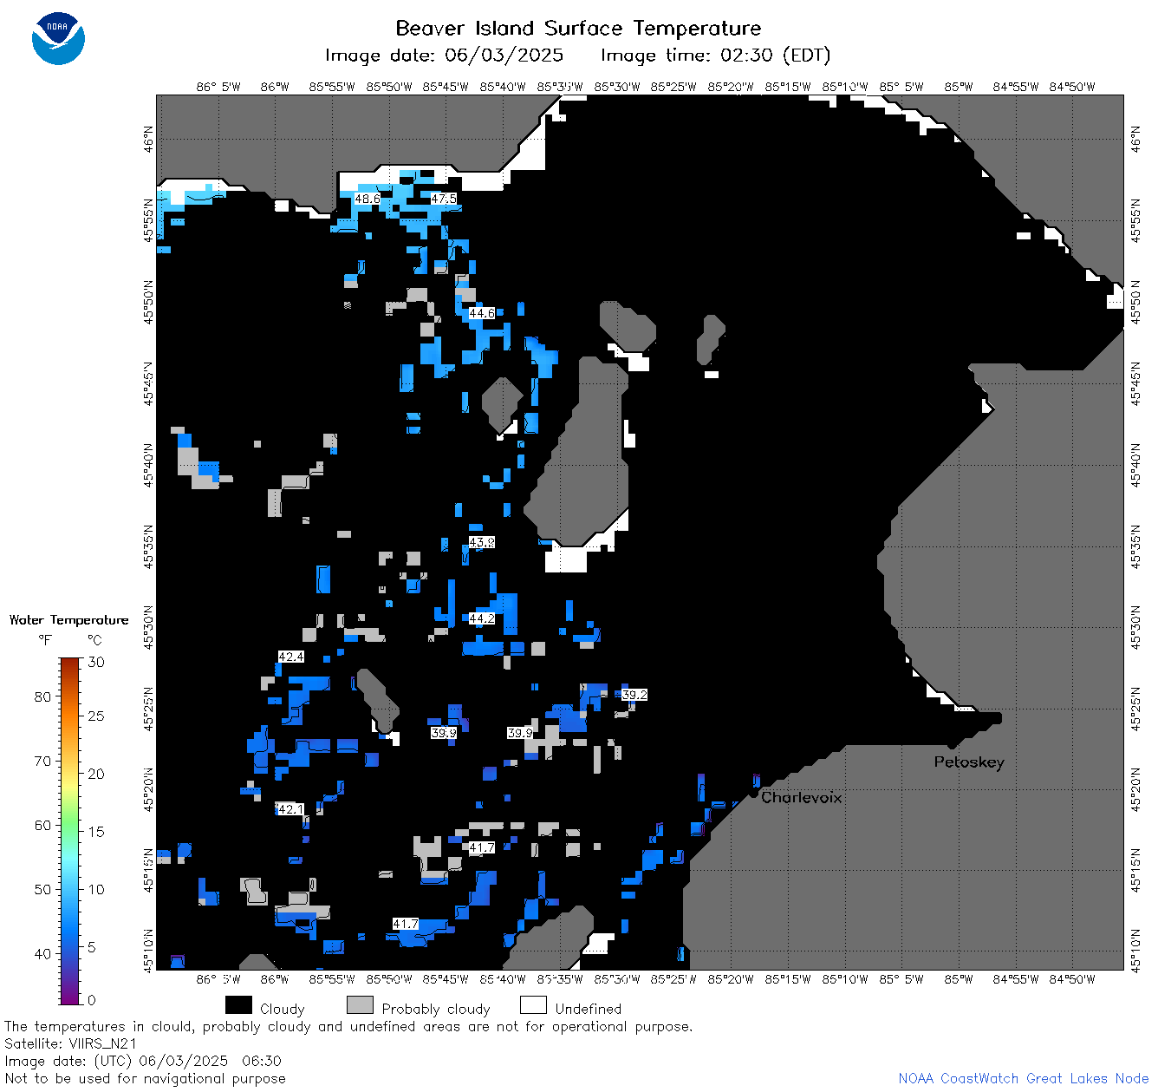The width and height of the screenshot is (1158, 1092).
Task: Click the white Undefined legend swatch
Action: (x=533, y=1005)
